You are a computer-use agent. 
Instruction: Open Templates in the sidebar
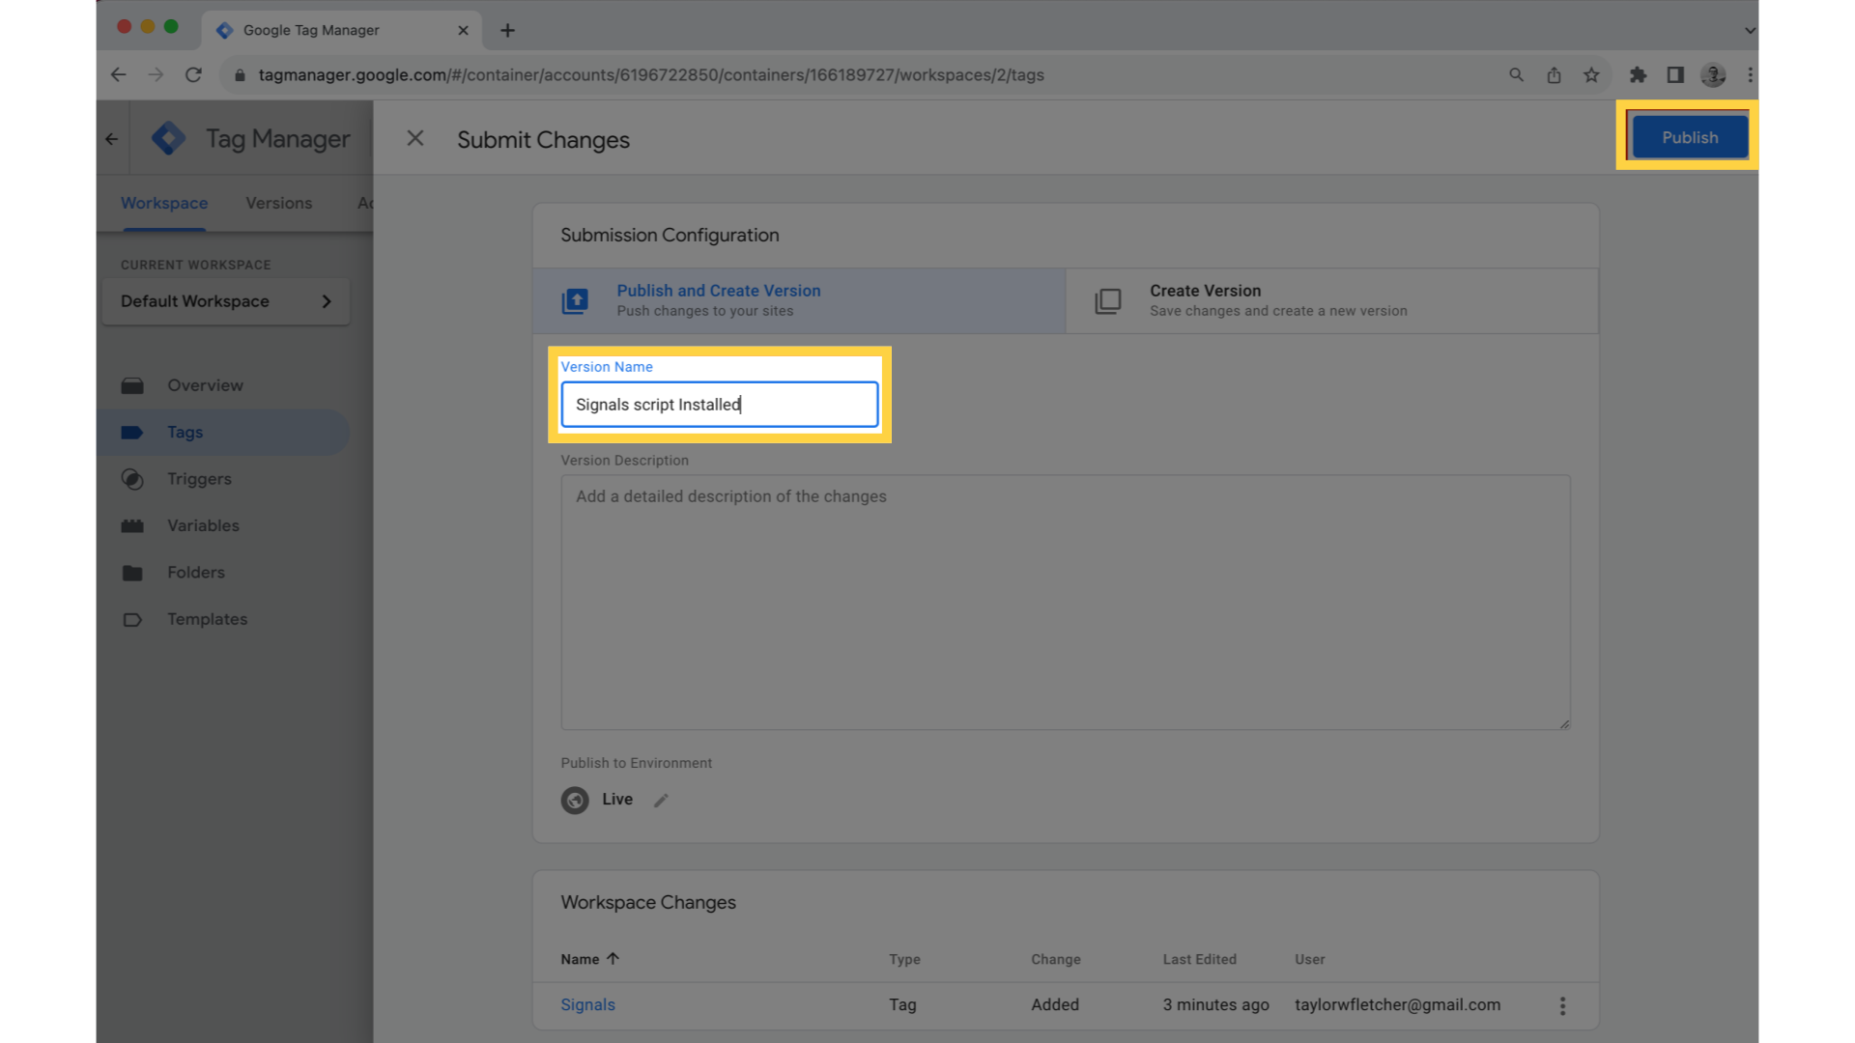(x=223, y=619)
